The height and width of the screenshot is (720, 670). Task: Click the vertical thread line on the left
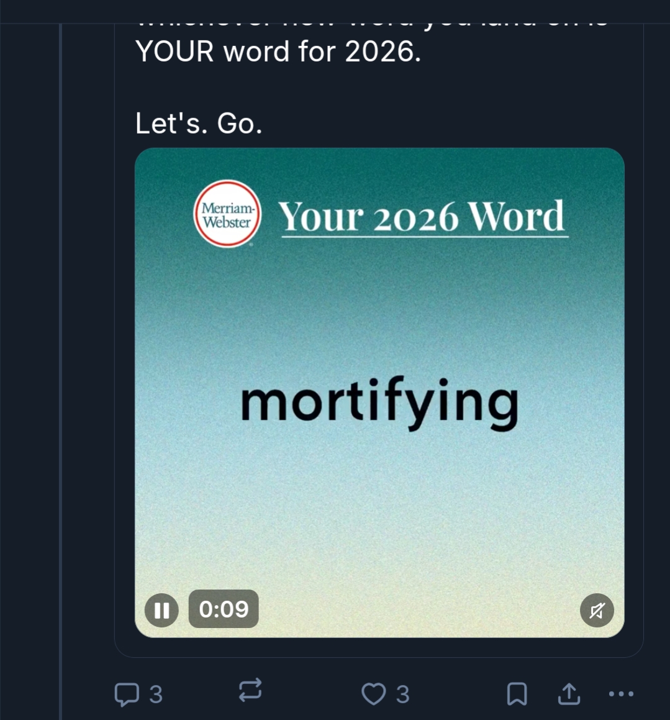[61, 373]
